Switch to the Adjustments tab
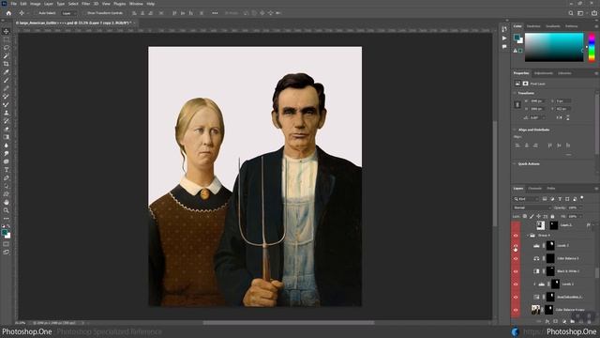This screenshot has height=338, width=600. coord(544,73)
